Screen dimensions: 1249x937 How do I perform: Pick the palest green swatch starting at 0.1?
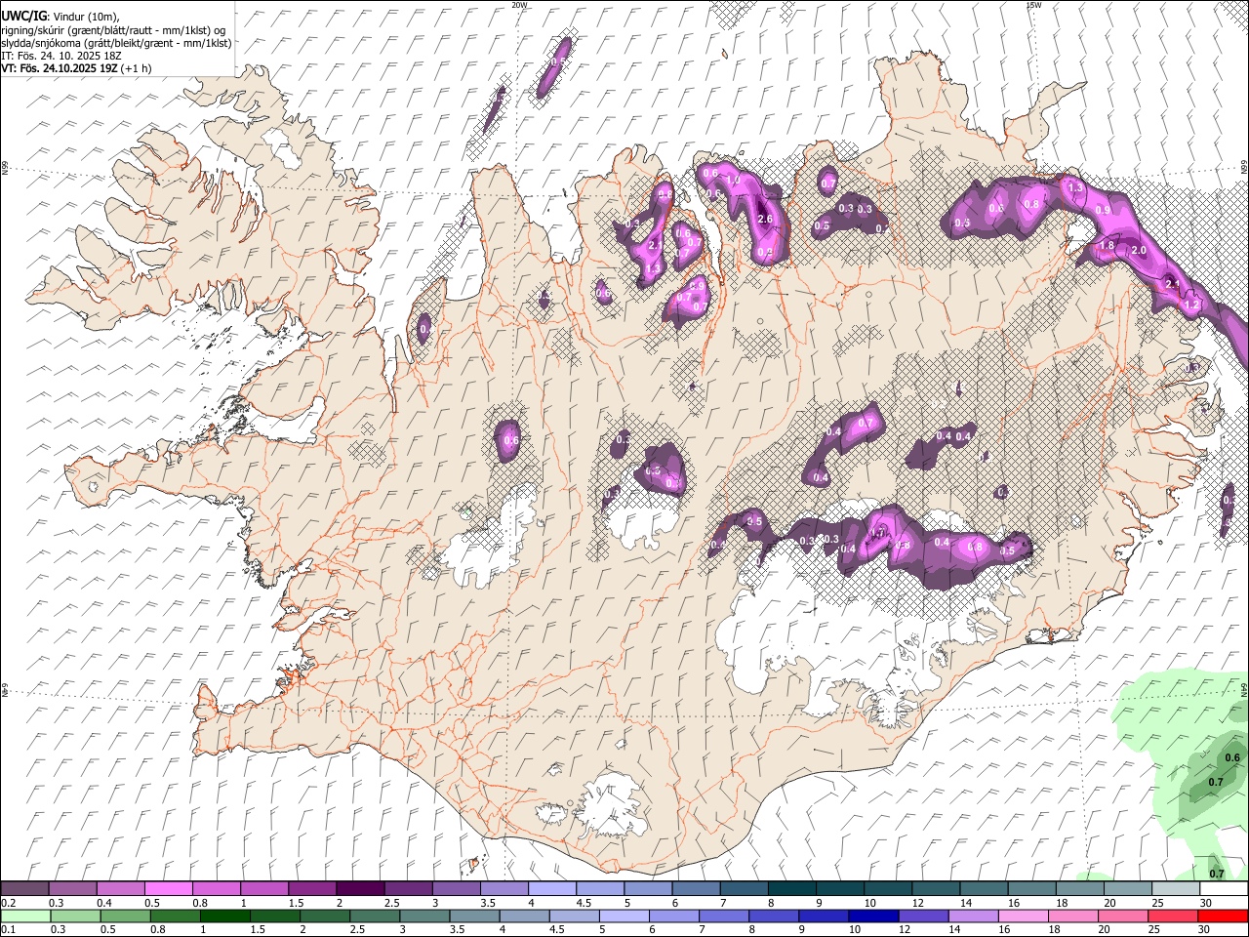[24, 917]
